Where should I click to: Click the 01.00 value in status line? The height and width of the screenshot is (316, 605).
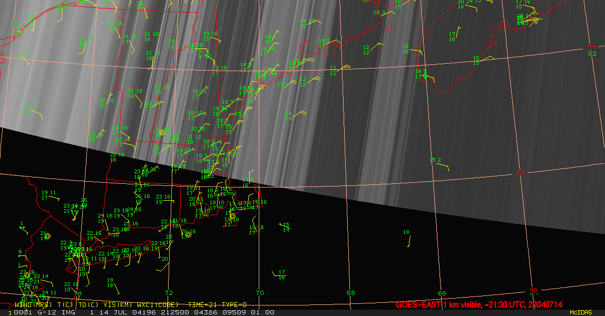tap(263, 312)
